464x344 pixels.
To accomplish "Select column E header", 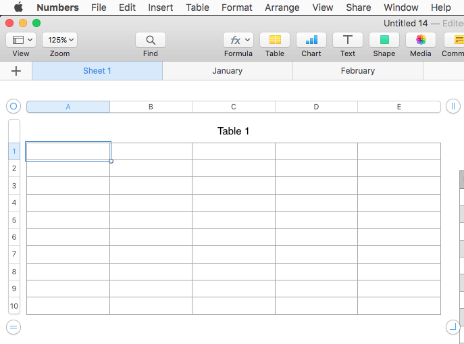I will 399,107.
